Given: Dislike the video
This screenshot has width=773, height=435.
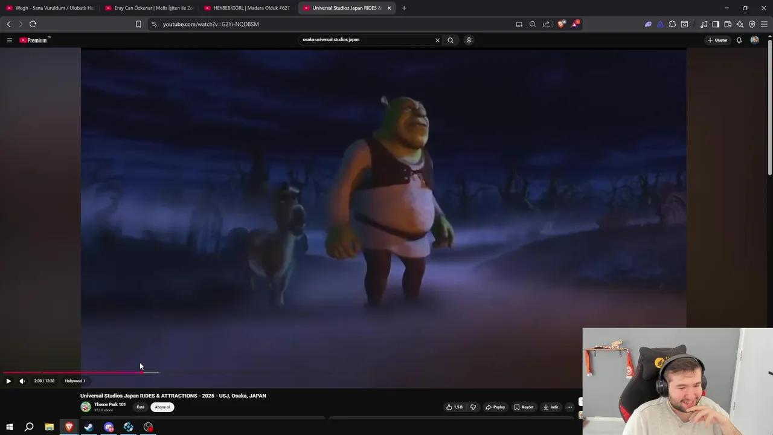Looking at the screenshot, I should pos(473,407).
